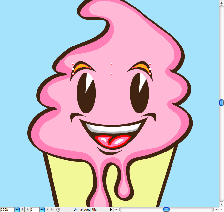Expand the status bar popup arrow
224x212 pixels.
111,210
